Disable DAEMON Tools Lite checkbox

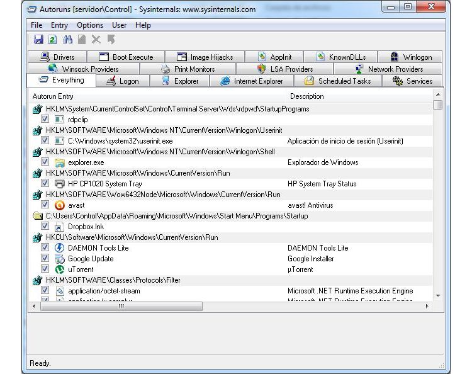pyautogui.click(x=45, y=247)
